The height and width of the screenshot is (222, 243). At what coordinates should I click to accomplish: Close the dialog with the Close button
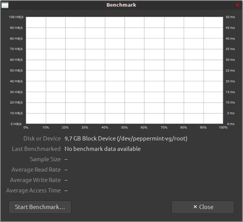(203, 207)
